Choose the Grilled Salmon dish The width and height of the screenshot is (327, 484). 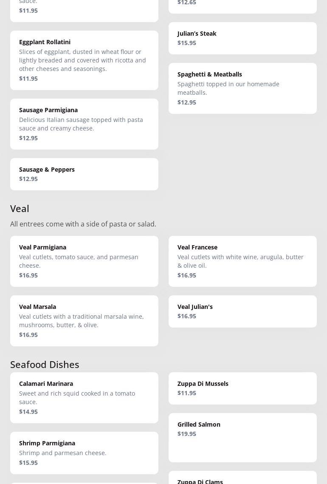click(x=242, y=437)
